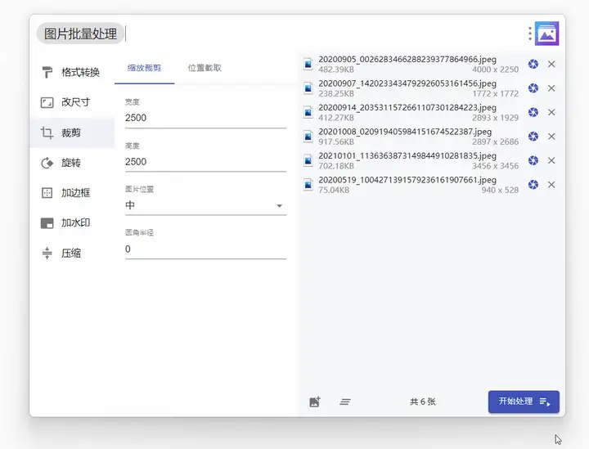Click the file icon of the 75.04KB image
Screen dimensions: 589x449
308,185
